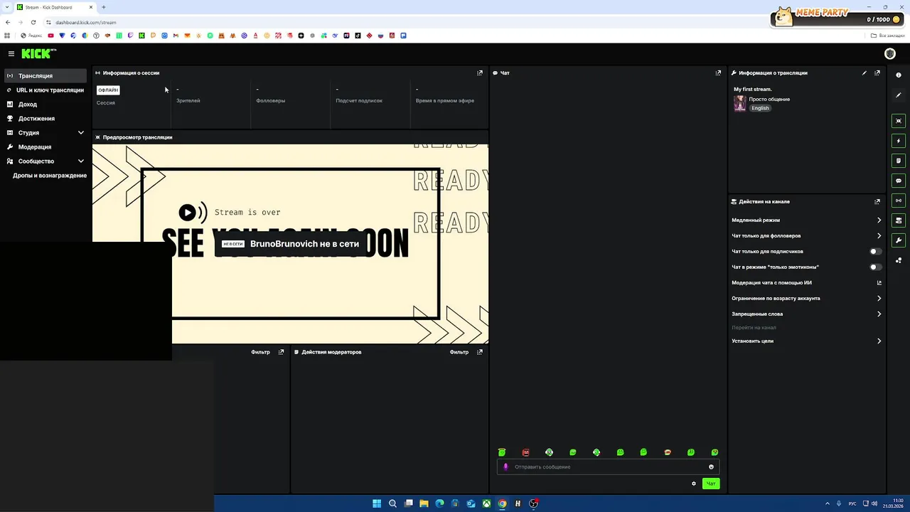
Task: Click the YouTube bookmark in bookmarks bar
Action: click(51, 36)
